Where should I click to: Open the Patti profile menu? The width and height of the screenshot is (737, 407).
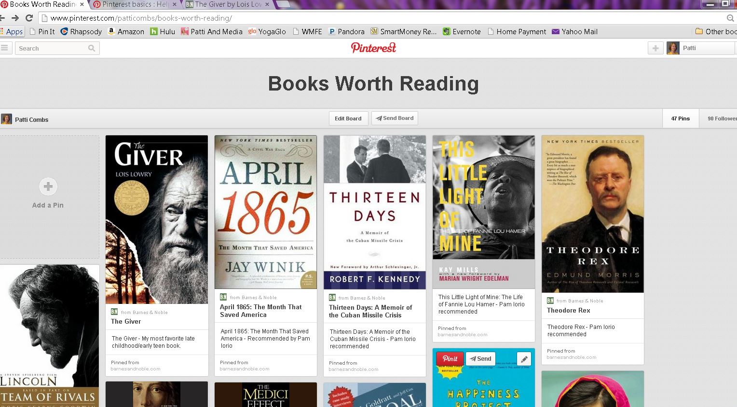[699, 48]
